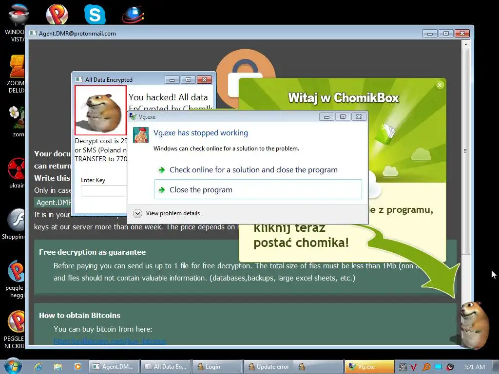Image resolution: width=499 pixels, height=374 pixels.
Task: Open the Skype desktop icon
Action: pyautogui.click(x=95, y=14)
